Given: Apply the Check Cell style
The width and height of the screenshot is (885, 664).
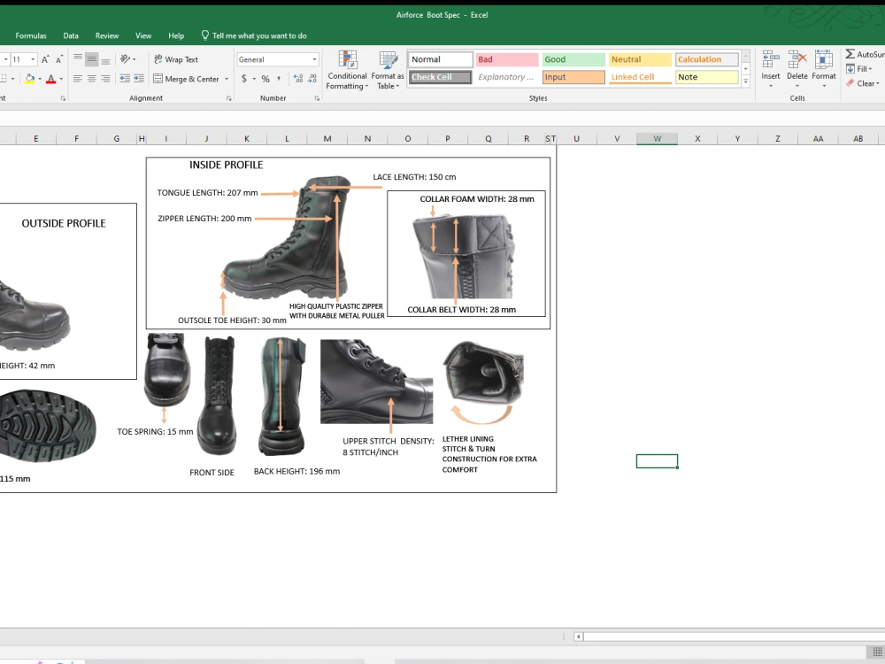Looking at the screenshot, I should (x=440, y=77).
